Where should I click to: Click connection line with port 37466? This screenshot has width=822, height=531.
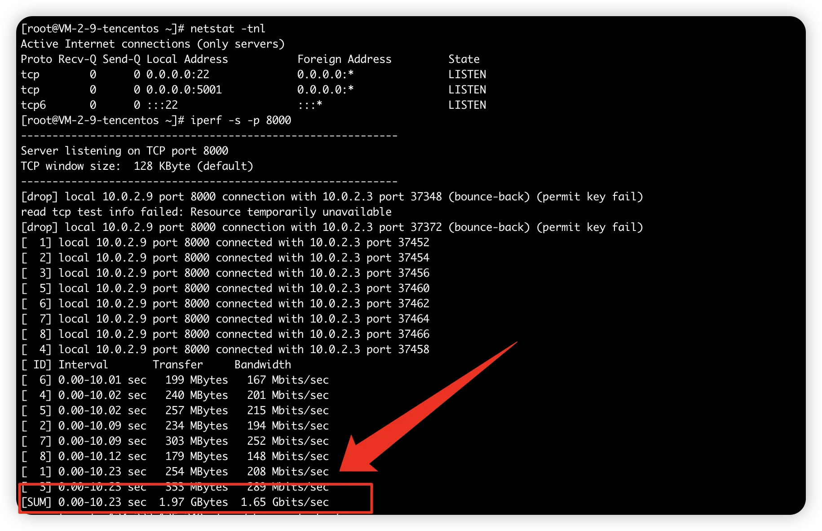[225, 334]
